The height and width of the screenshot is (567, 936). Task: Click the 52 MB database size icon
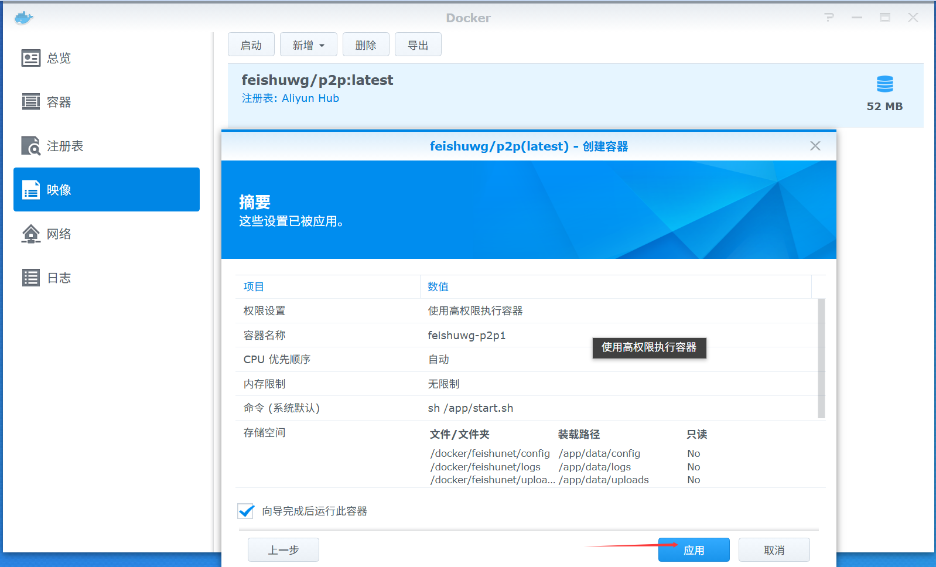point(884,84)
